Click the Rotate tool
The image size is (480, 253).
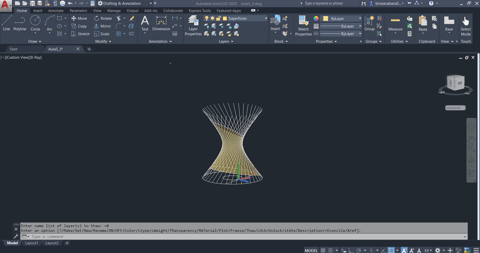103,18
